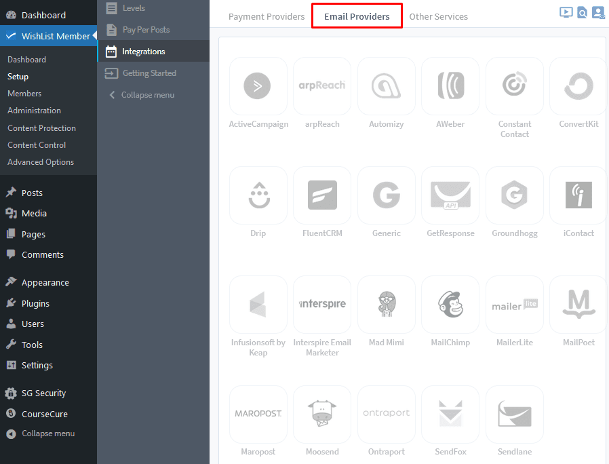Open the Plugins menu
609x464 pixels.
click(48, 303)
